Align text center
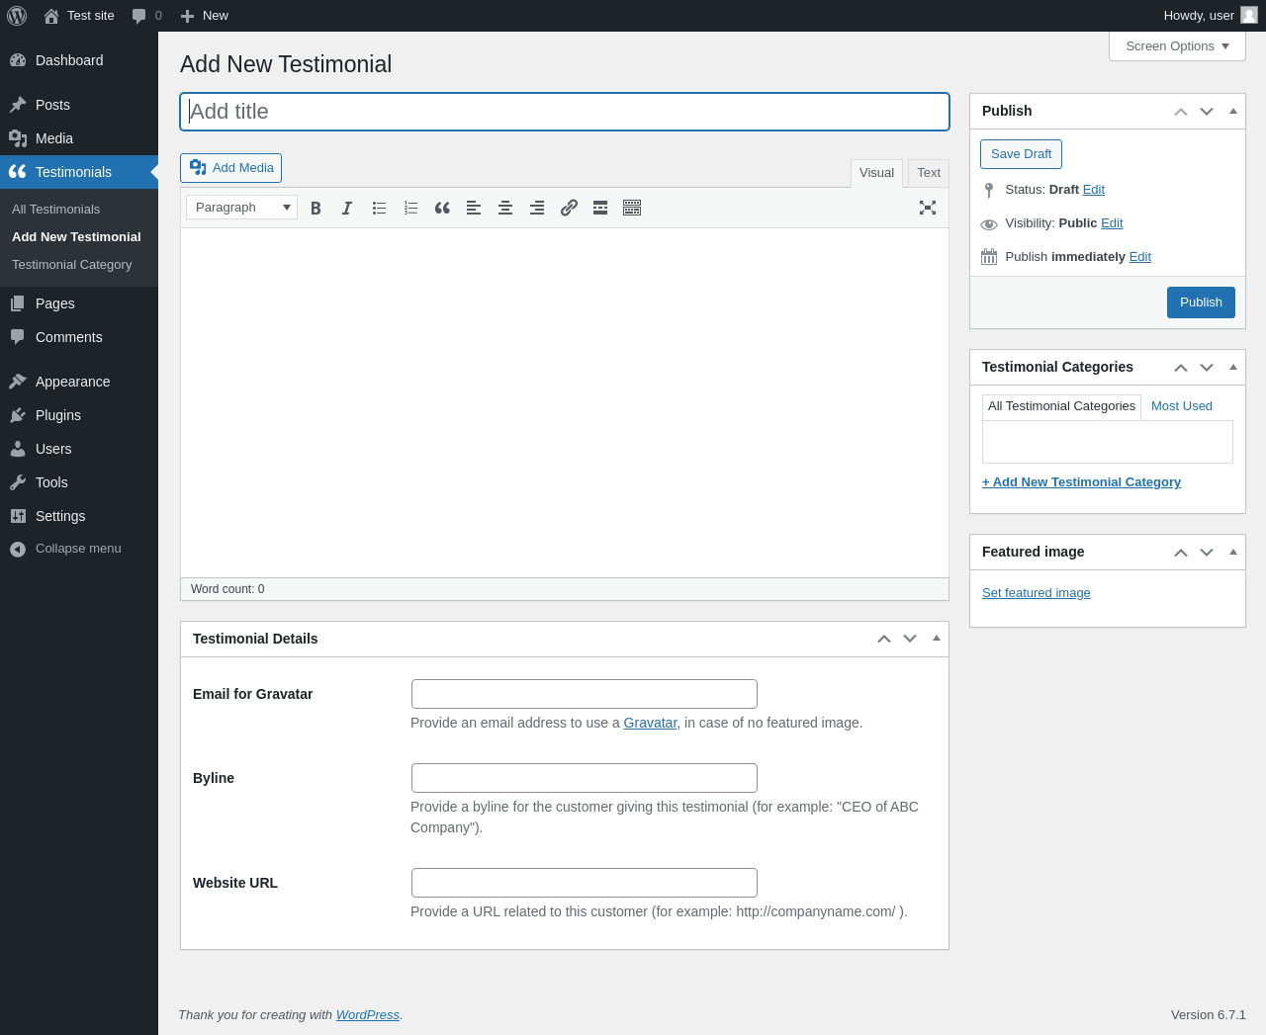Image resolution: width=1266 pixels, height=1035 pixels. (x=505, y=208)
